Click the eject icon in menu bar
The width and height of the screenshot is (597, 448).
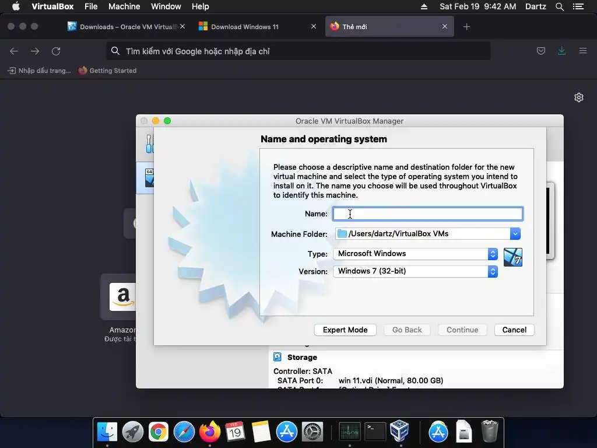[424, 6]
